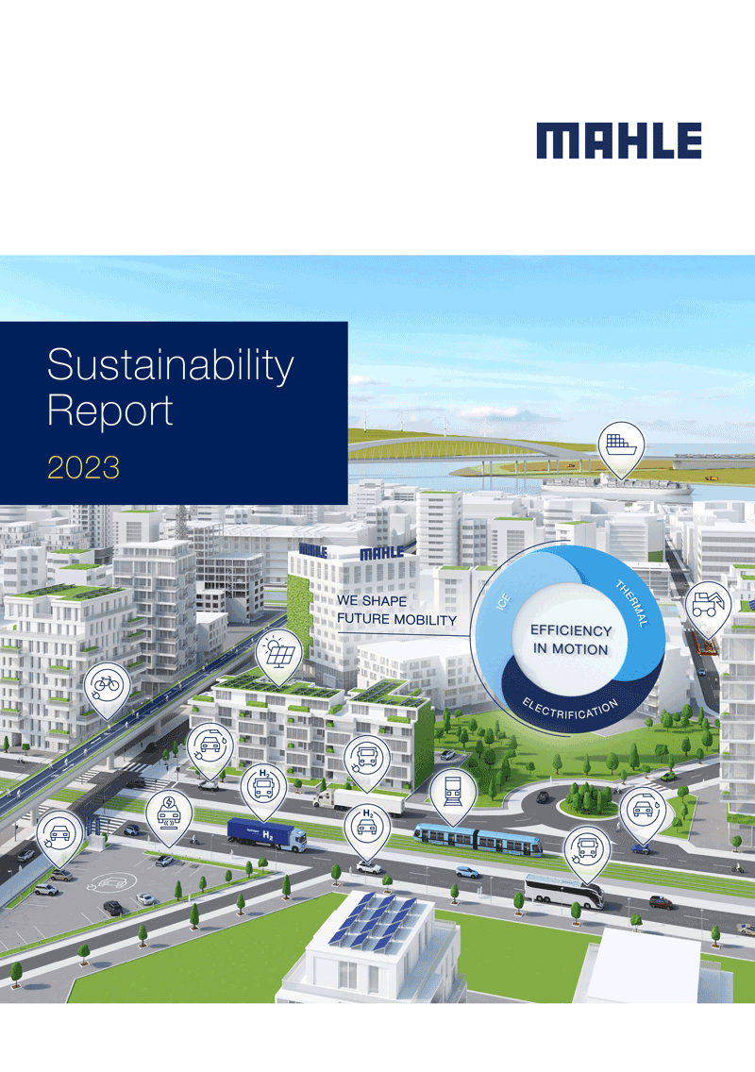Image resolution: width=755 pixels, height=1072 pixels.
Task: Click the container ship pin icon
Action: [621, 443]
